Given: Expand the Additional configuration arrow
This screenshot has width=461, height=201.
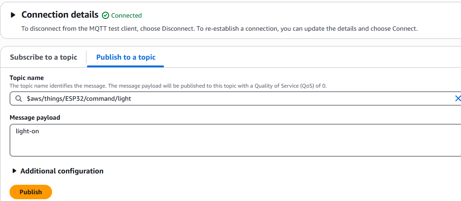Looking at the screenshot, I should click(14, 171).
